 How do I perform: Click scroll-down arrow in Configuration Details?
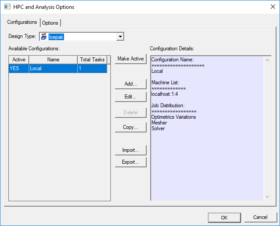pyautogui.click(x=267, y=197)
